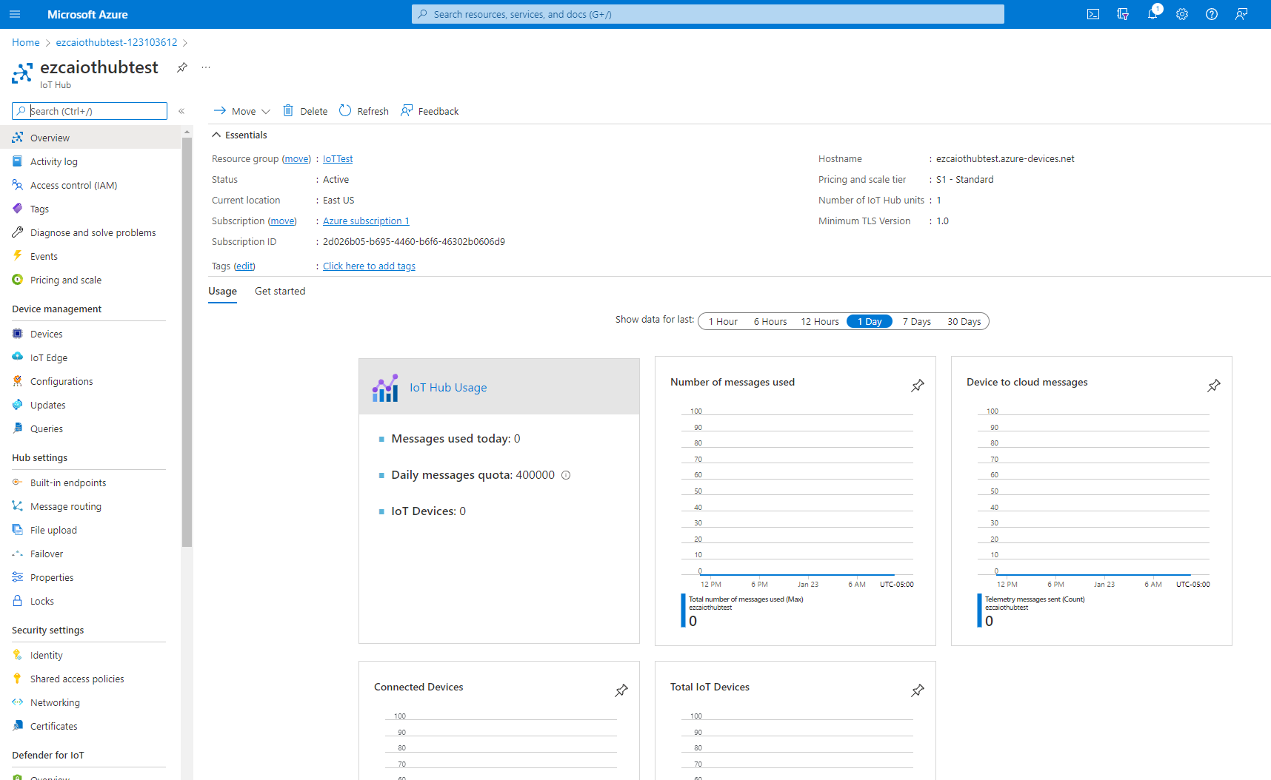Collapse the left navigation menu

[181, 111]
